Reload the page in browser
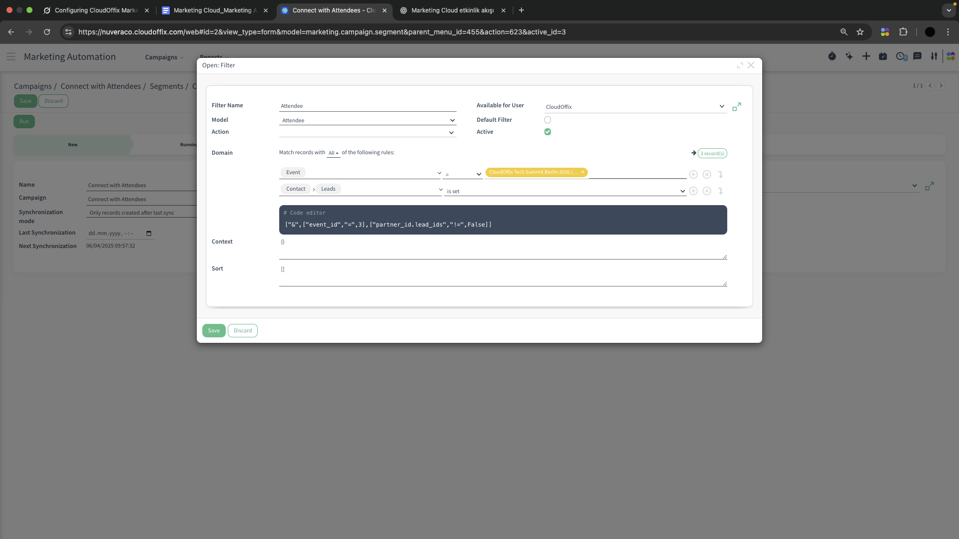This screenshot has height=539, width=959. tap(47, 32)
